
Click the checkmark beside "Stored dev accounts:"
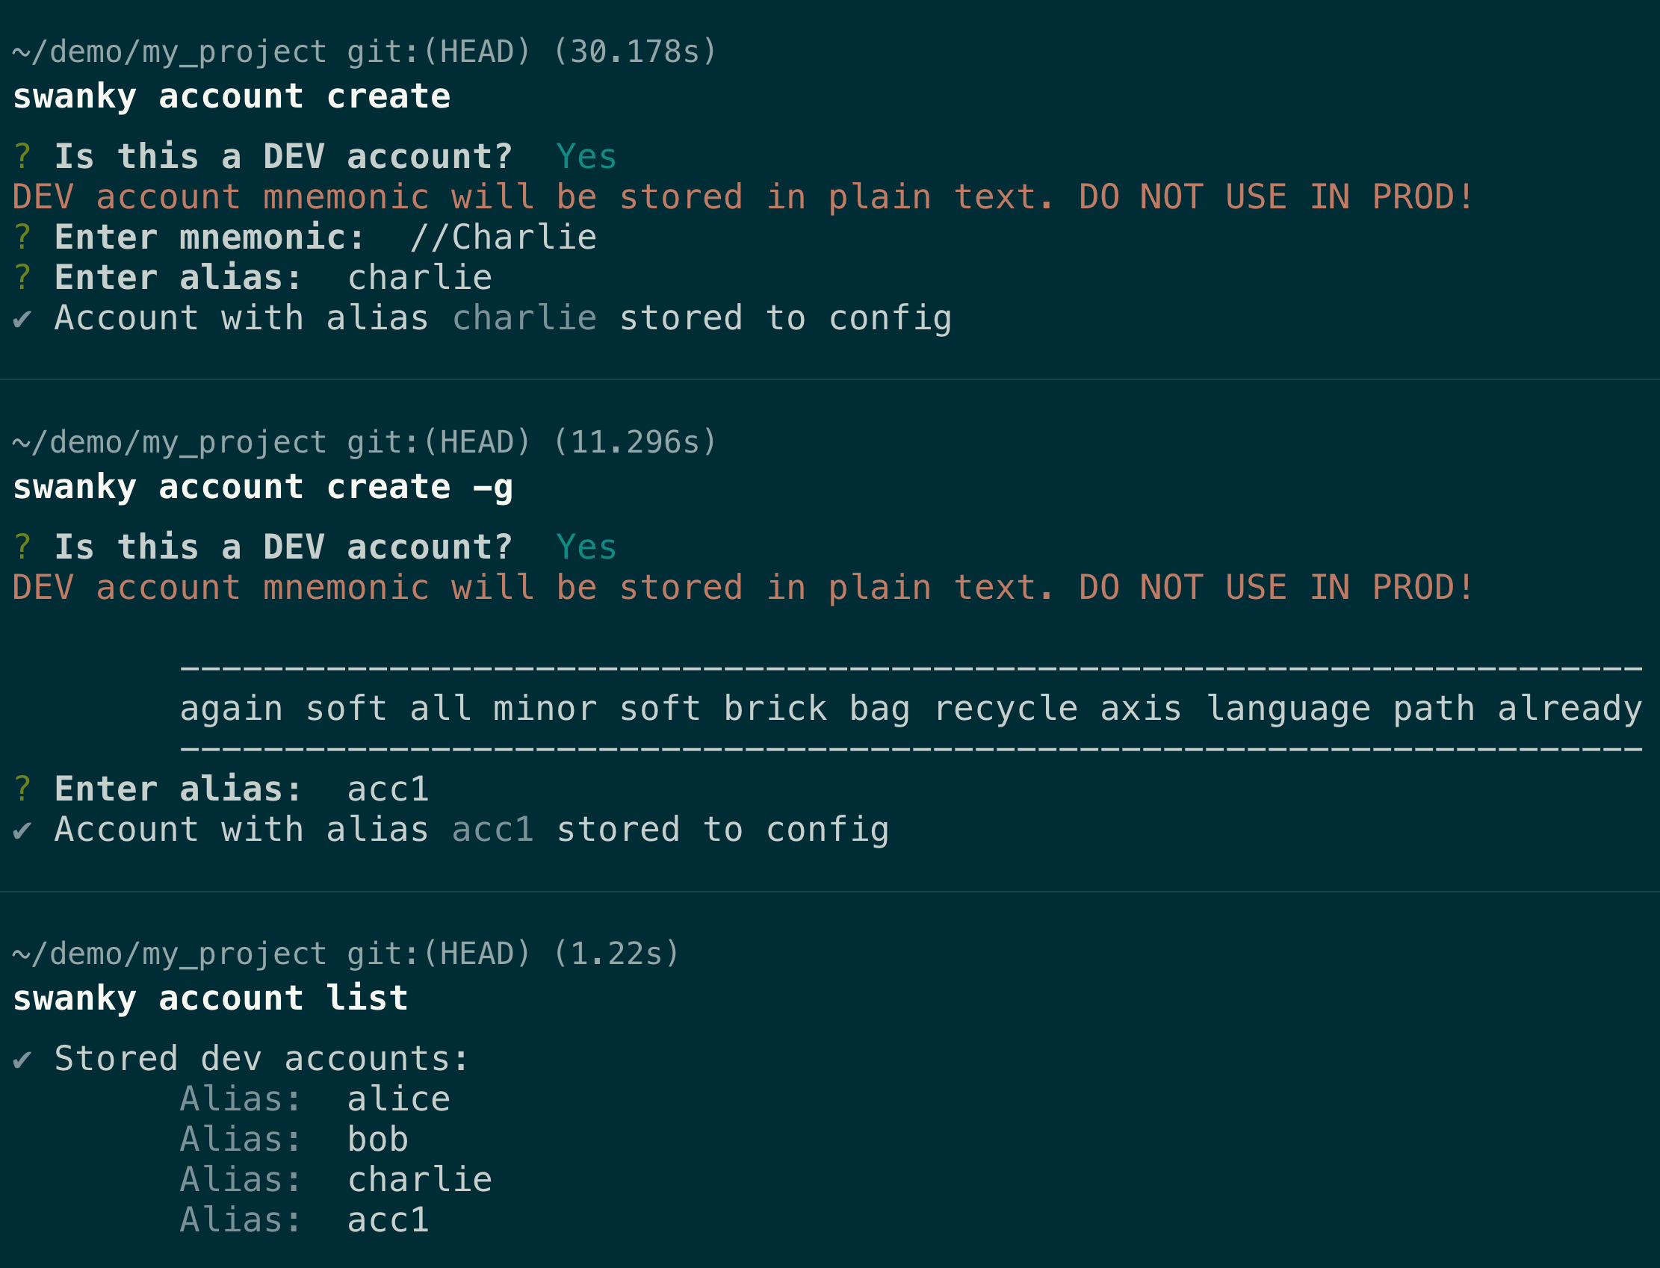tap(22, 1060)
